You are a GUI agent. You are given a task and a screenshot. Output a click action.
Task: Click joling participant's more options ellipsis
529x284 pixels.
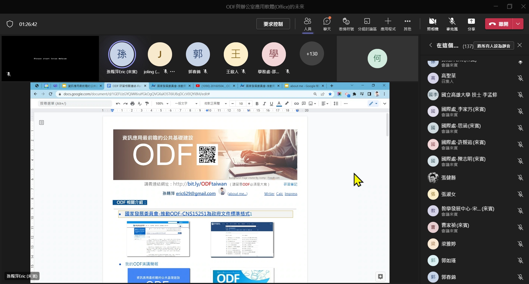tap(173, 72)
